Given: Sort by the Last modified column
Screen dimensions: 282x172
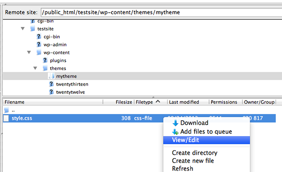Looking at the screenshot, I should [x=184, y=102].
